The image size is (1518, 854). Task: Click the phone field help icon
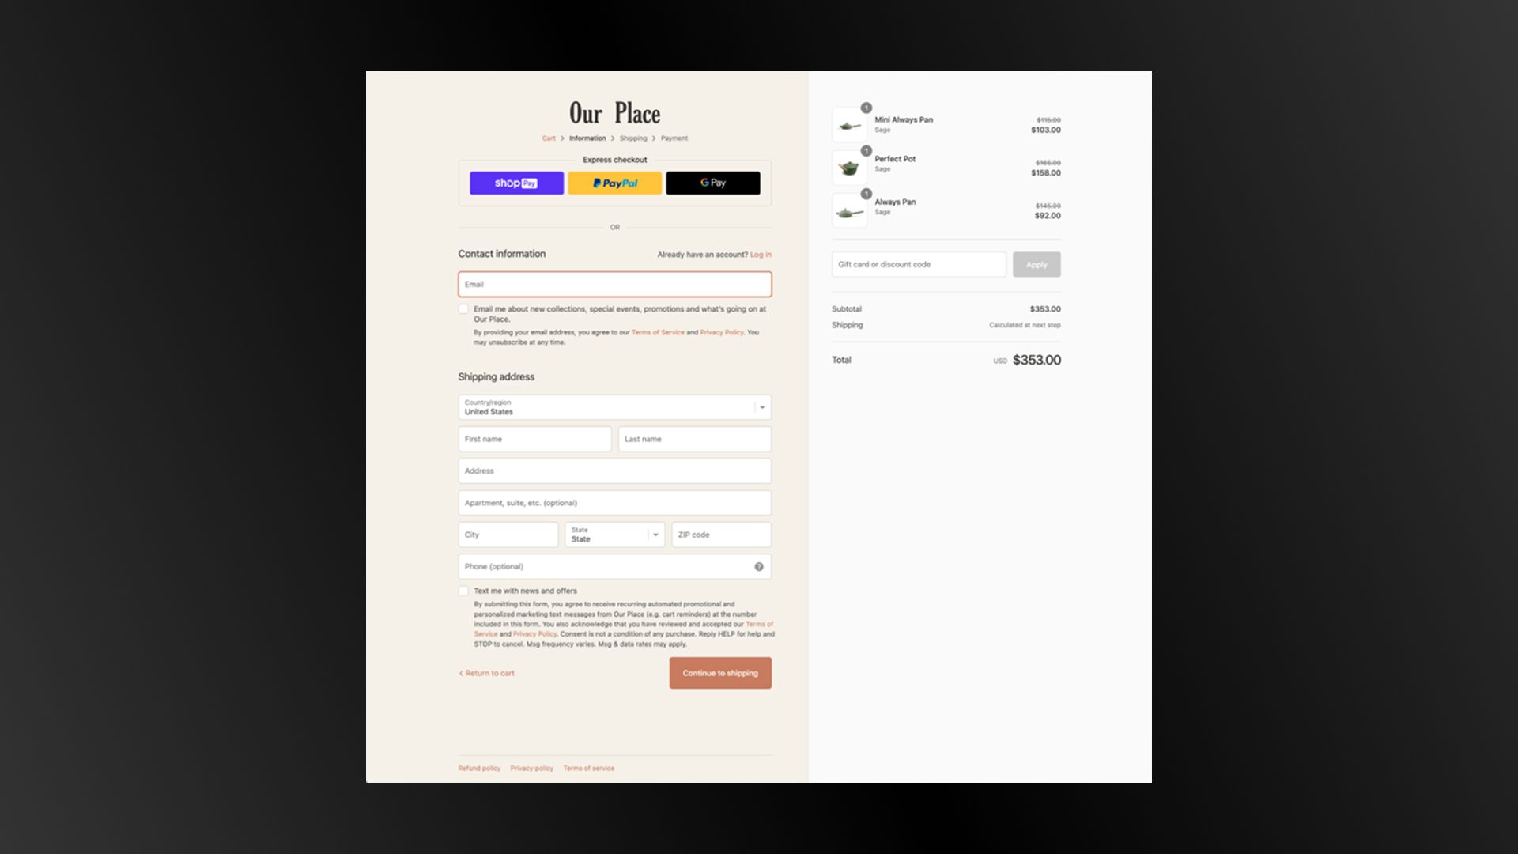click(x=758, y=566)
